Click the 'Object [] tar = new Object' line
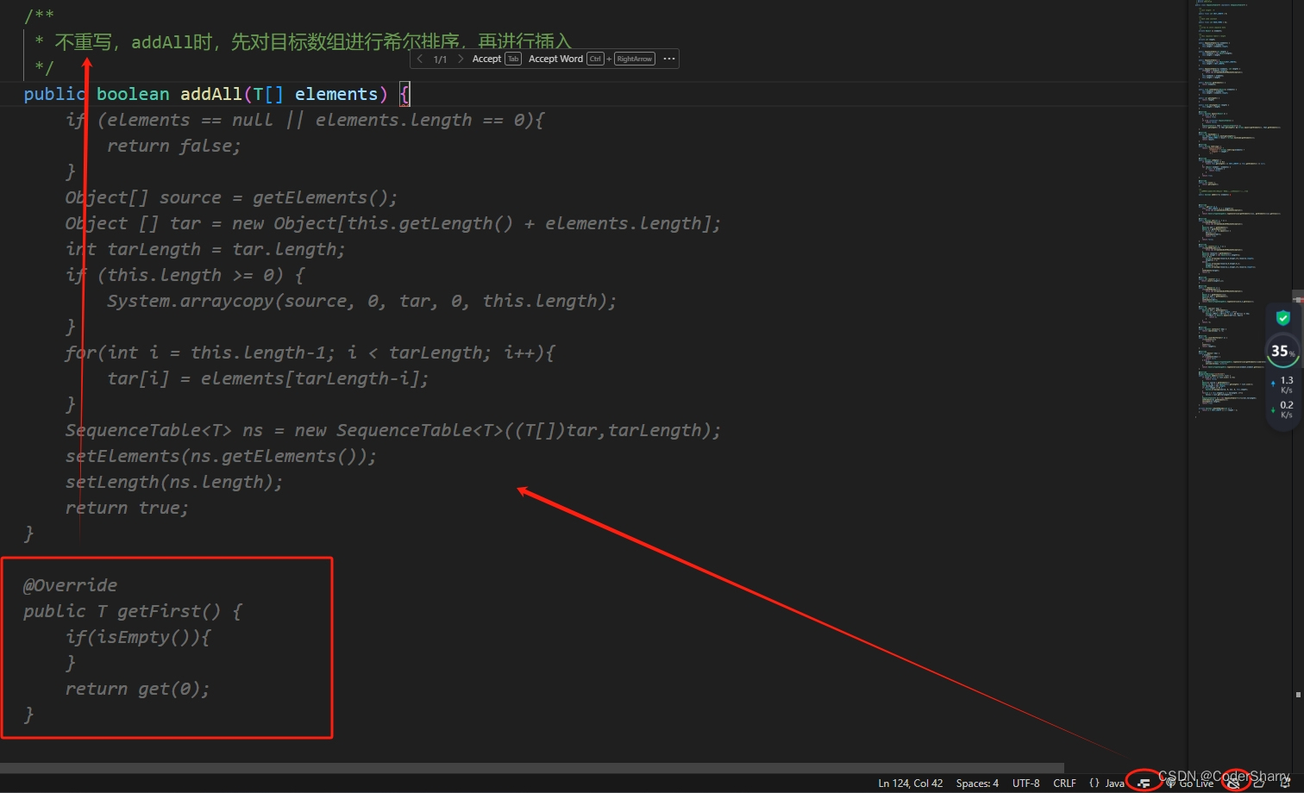 tap(392, 223)
